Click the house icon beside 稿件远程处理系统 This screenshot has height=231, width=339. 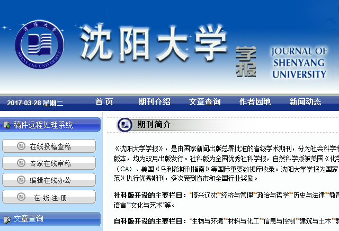point(7,125)
